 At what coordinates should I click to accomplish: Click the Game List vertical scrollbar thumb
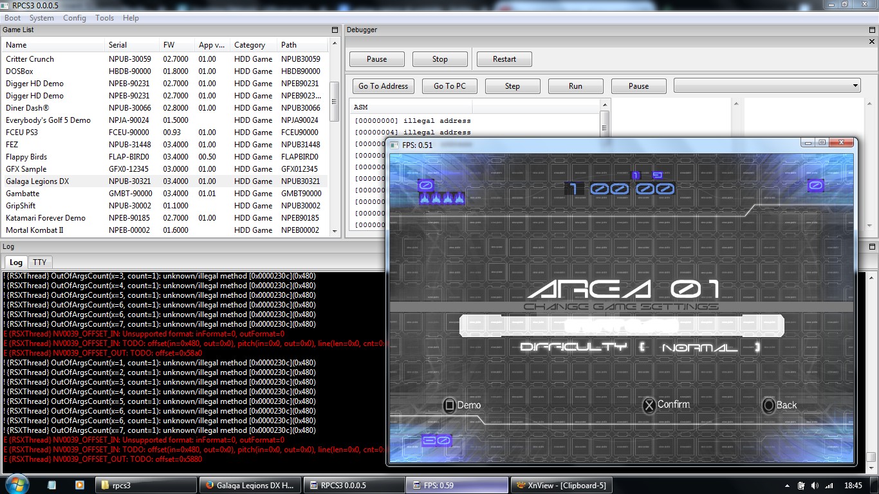[334, 101]
